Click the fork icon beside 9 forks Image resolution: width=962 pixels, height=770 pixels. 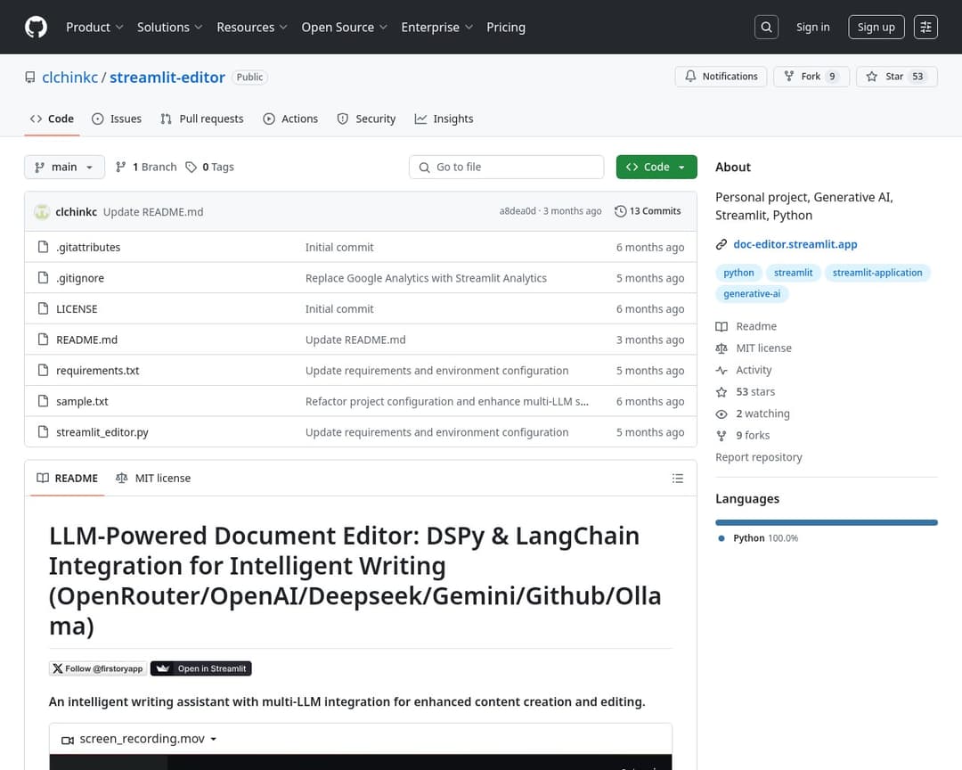pyautogui.click(x=721, y=435)
